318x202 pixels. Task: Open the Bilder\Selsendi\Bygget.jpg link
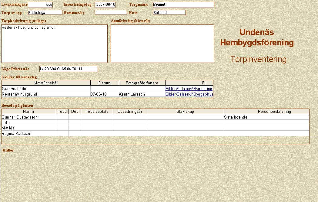click(189, 89)
